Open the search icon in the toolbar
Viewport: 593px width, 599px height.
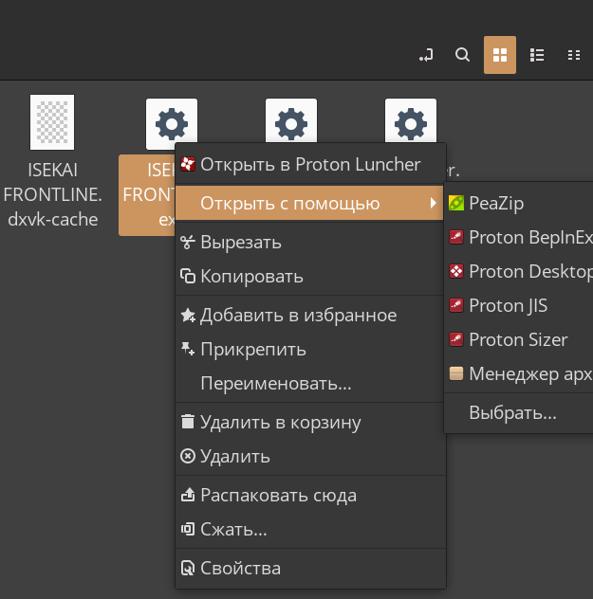click(462, 55)
